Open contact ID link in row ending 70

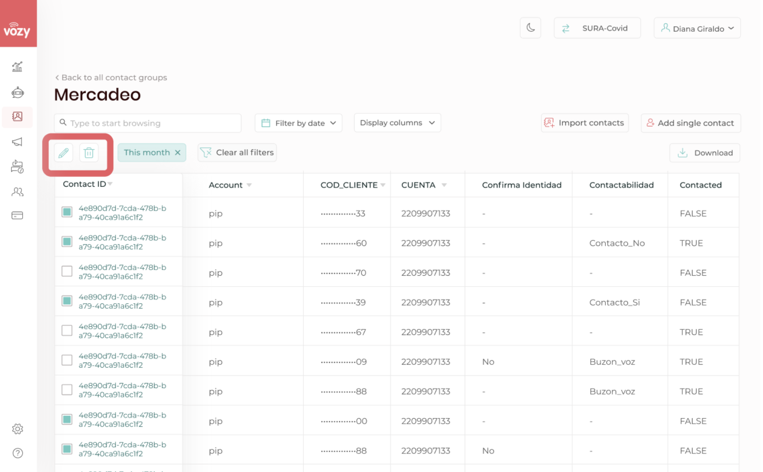point(122,272)
